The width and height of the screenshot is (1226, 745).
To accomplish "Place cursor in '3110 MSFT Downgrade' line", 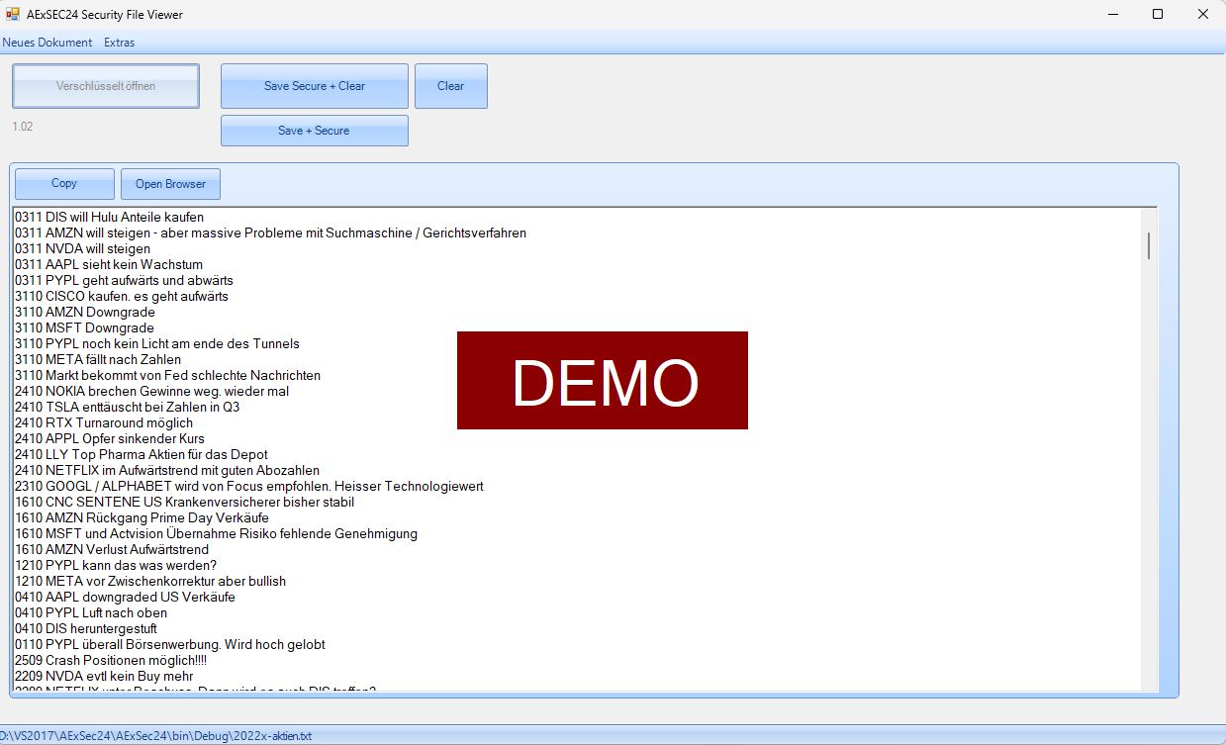I will click(x=84, y=328).
